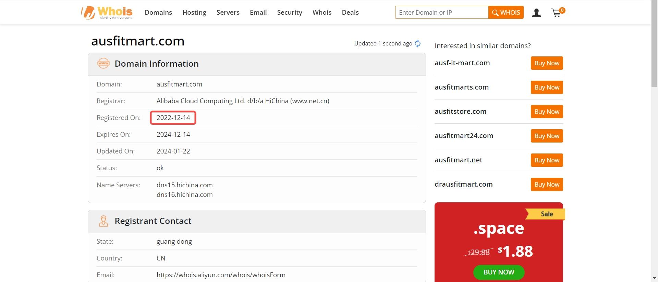
Task: Buy ausfitstore.com with Buy Now
Action: click(x=547, y=111)
